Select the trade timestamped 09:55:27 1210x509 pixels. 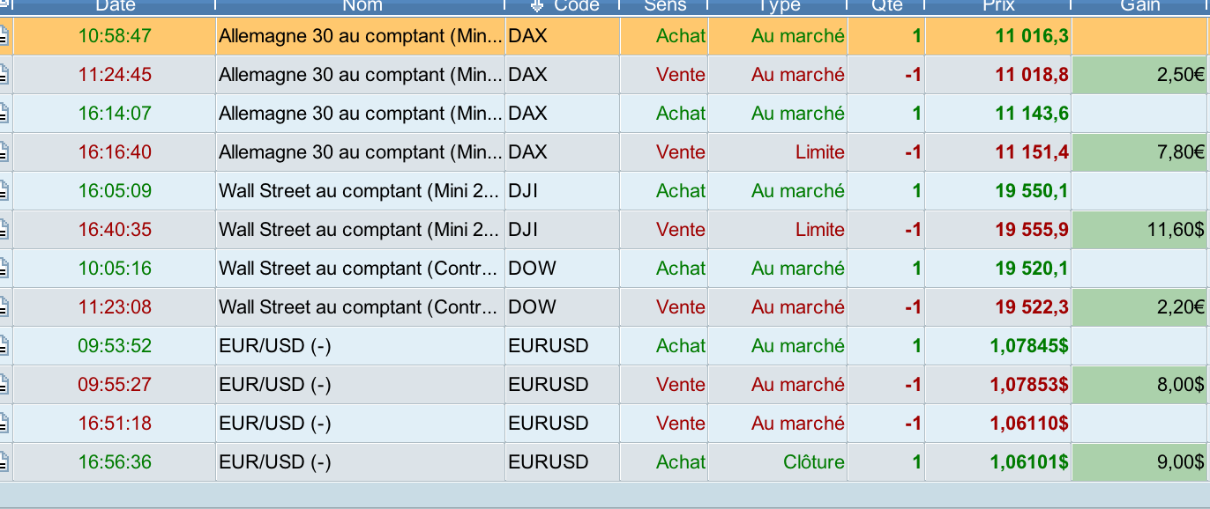coord(605,385)
